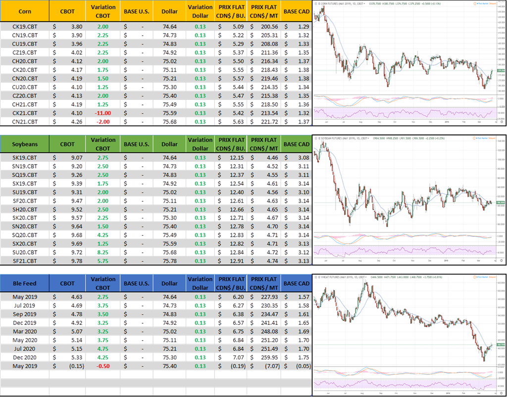
Task: Click the Post Market clock icon on Corn chart
Action: [475, 2]
